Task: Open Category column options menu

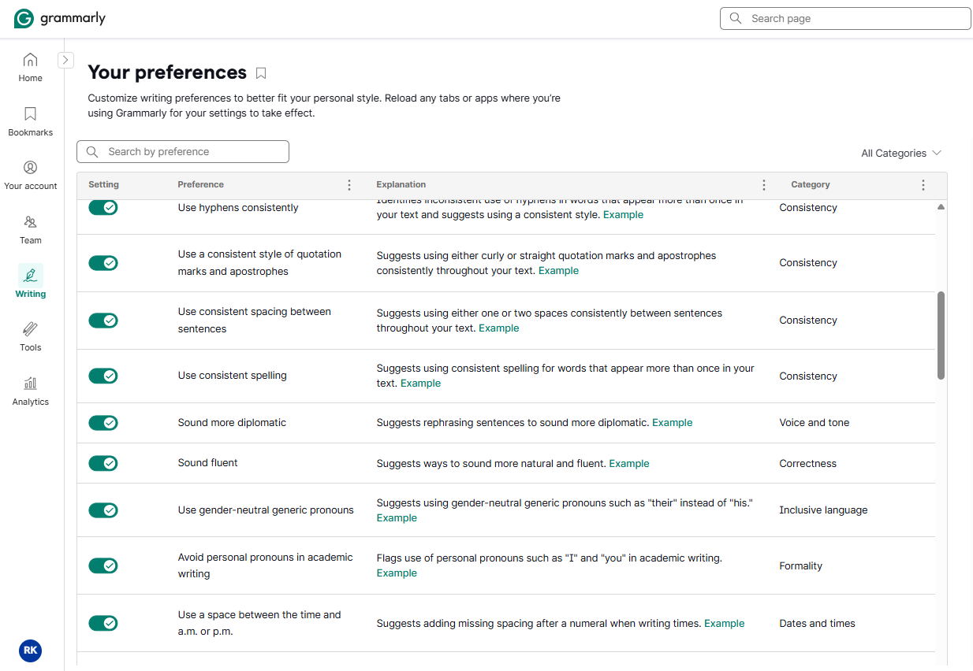Action: point(923,185)
